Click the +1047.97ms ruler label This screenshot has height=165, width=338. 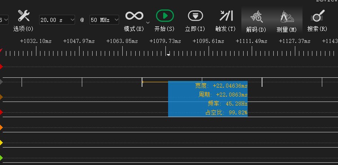point(79,41)
